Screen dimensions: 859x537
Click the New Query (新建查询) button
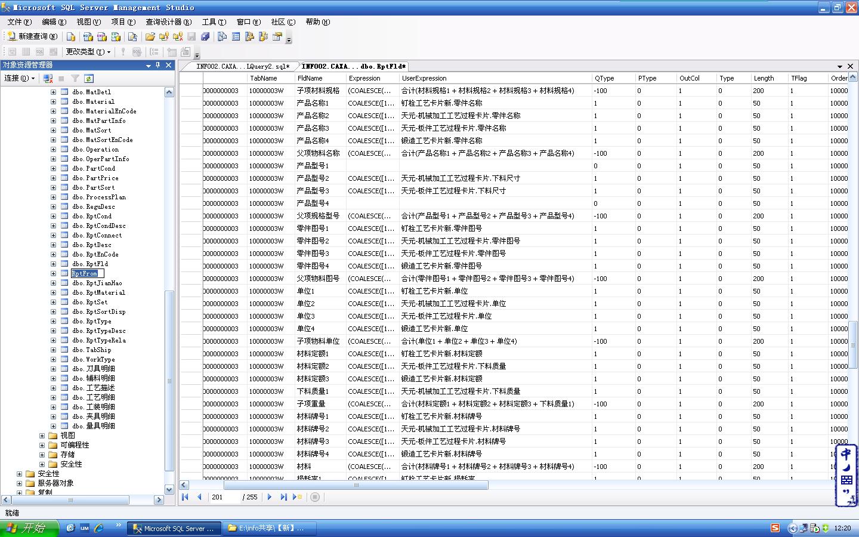click(x=32, y=36)
